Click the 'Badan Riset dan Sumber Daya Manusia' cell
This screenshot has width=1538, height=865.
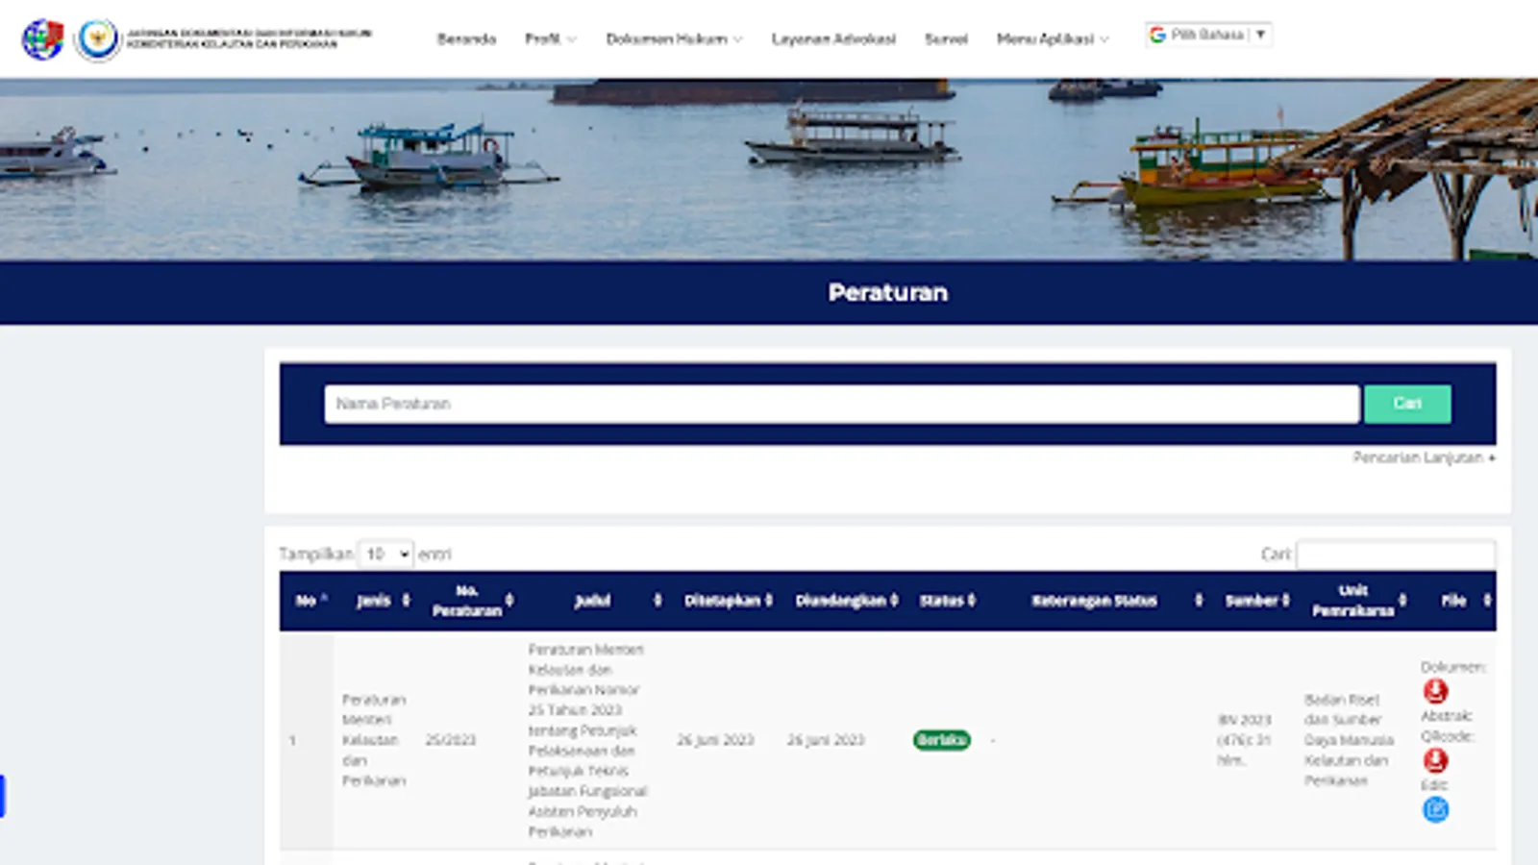tap(1349, 740)
